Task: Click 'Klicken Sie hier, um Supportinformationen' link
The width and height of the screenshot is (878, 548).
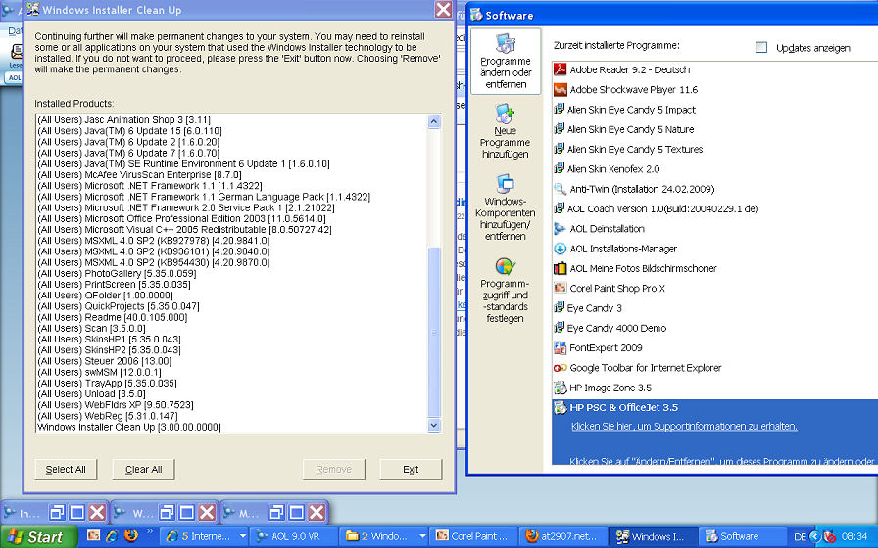Action: point(684,426)
